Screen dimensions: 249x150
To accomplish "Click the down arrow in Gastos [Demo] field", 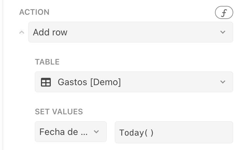I will (x=223, y=82).
